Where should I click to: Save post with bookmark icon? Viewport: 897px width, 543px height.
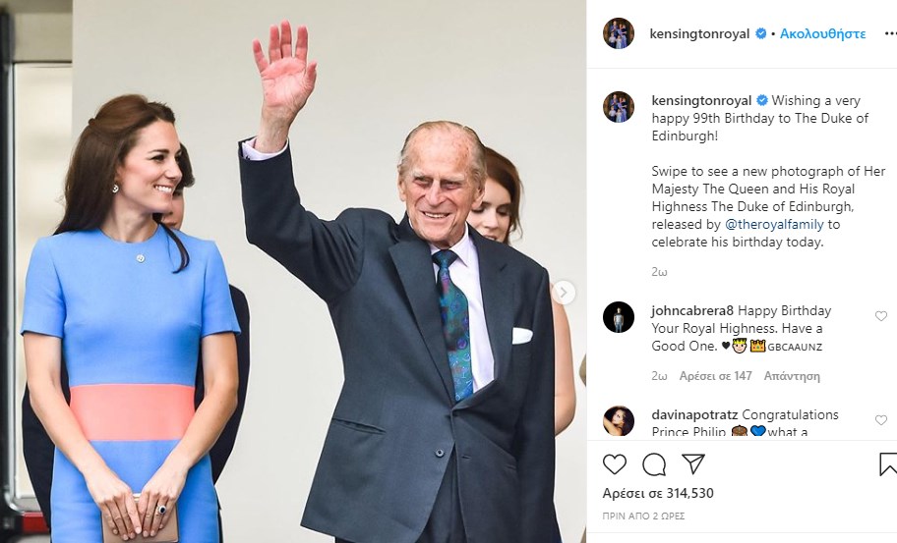click(888, 464)
